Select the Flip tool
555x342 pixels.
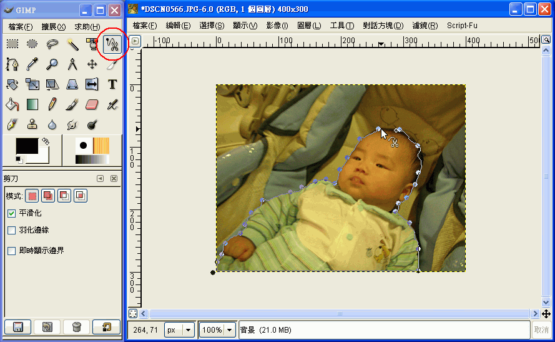(x=92, y=84)
